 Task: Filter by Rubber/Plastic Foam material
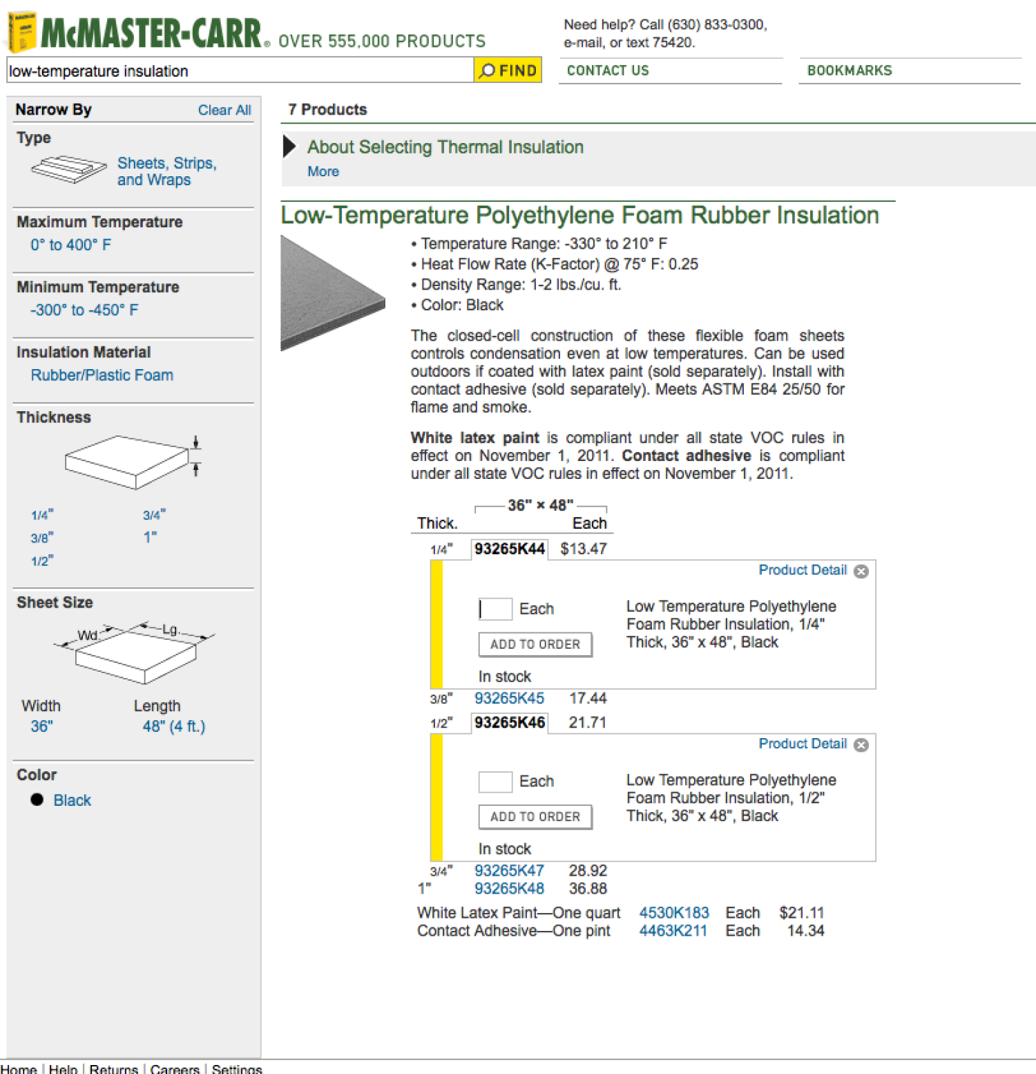coord(102,375)
